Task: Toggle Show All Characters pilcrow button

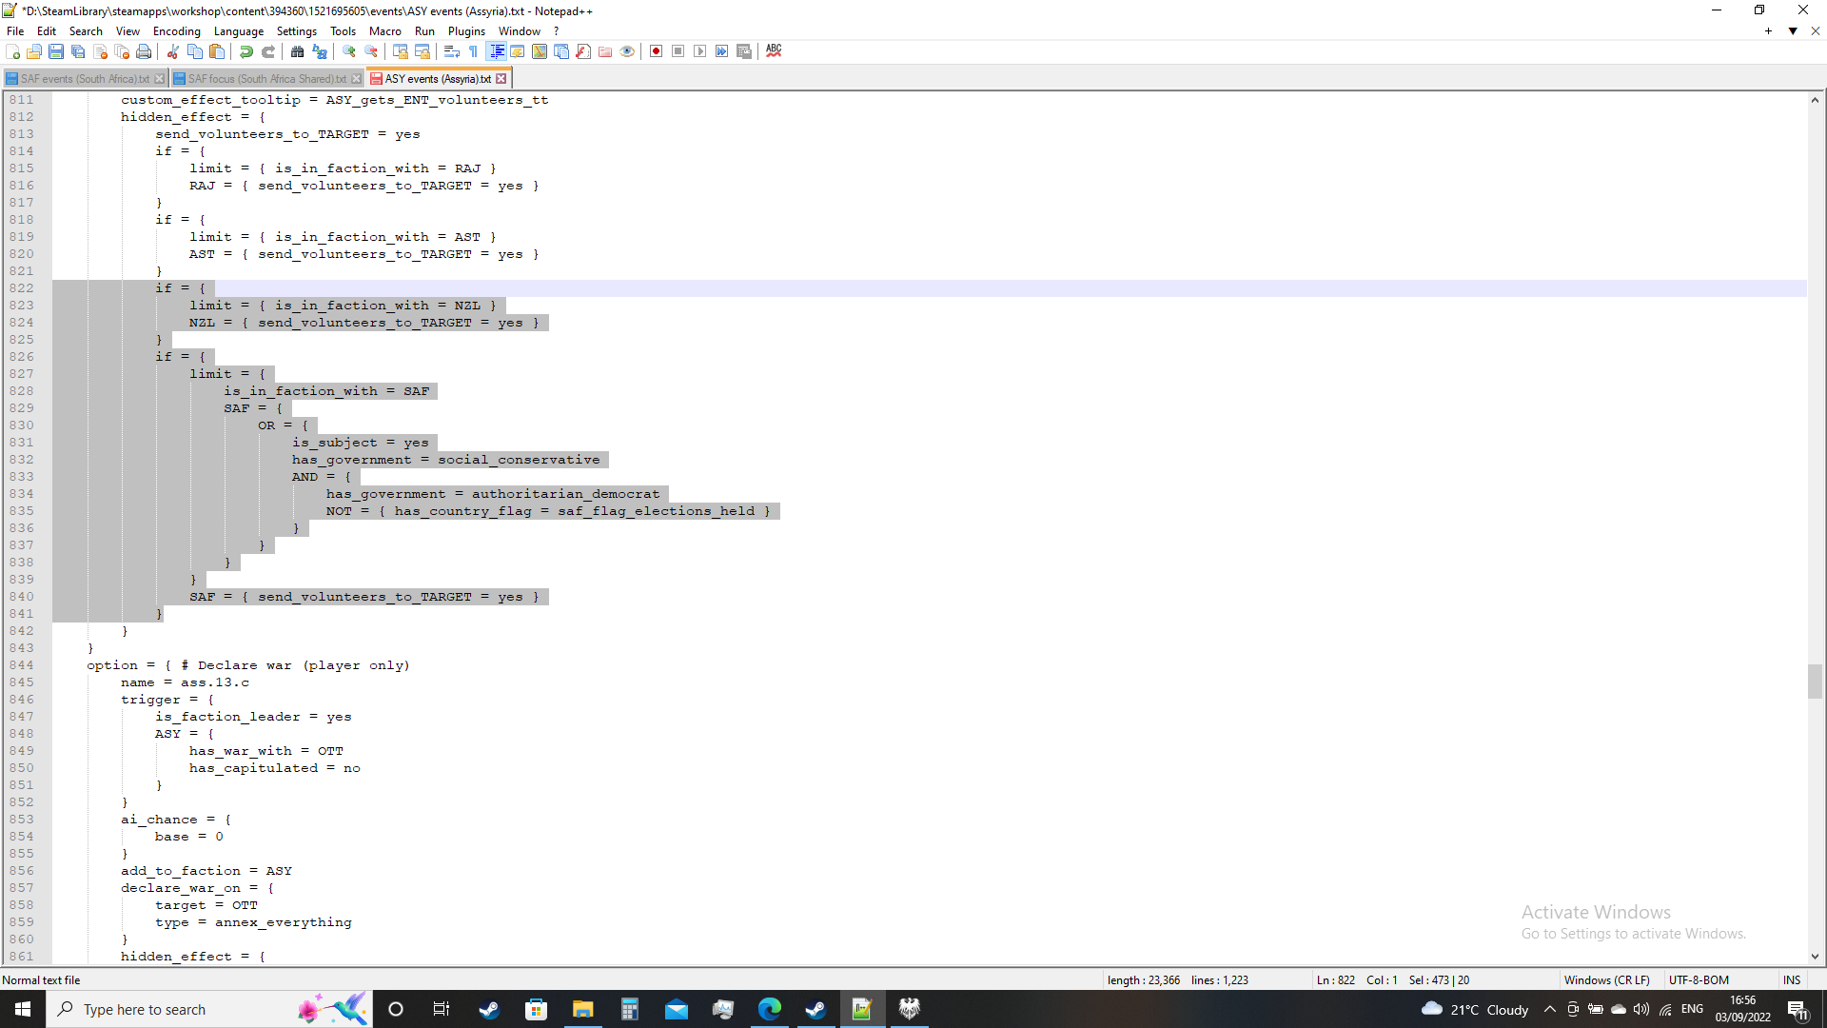Action: [x=474, y=51]
